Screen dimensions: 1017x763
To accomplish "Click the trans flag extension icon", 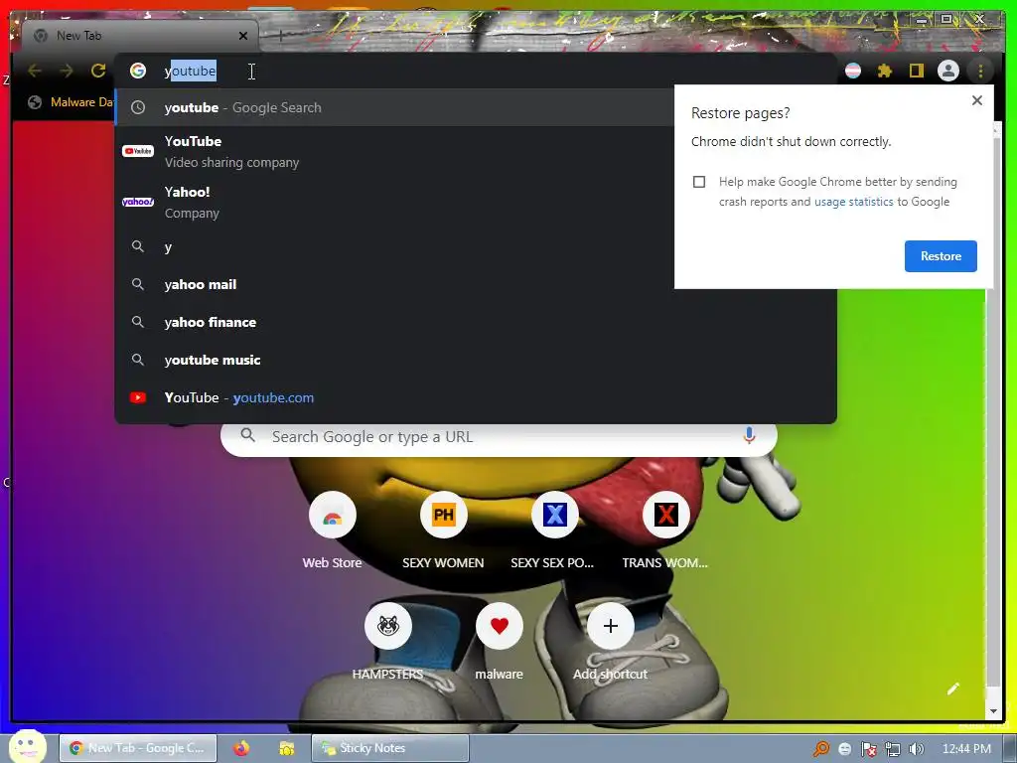I will click(x=853, y=71).
